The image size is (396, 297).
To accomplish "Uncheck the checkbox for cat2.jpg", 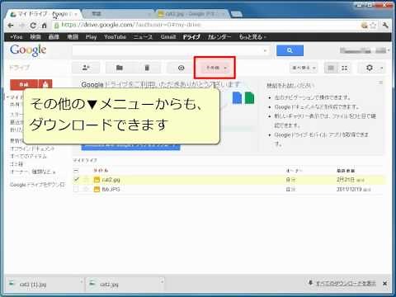I will 77,179.
